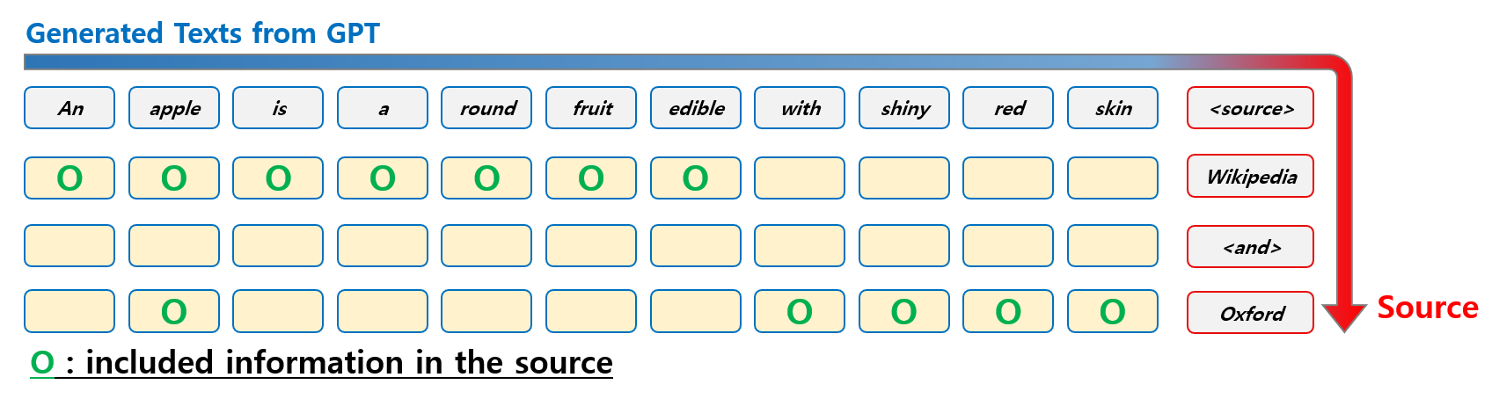Select the 'Oxford' source box
Screen dimensions: 1499x399
point(1250,313)
